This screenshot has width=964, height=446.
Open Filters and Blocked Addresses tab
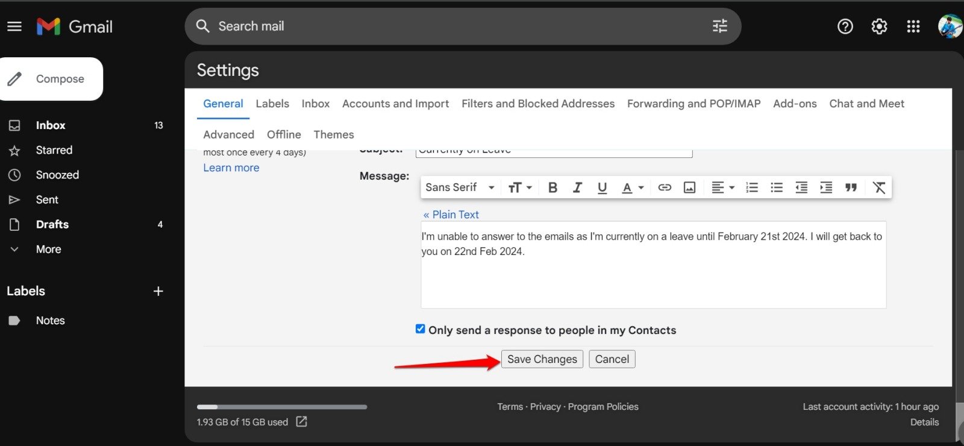538,104
